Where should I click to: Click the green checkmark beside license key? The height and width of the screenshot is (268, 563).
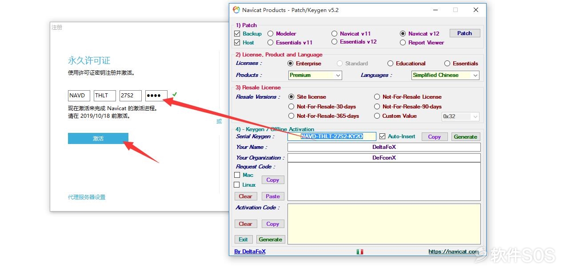175,94
